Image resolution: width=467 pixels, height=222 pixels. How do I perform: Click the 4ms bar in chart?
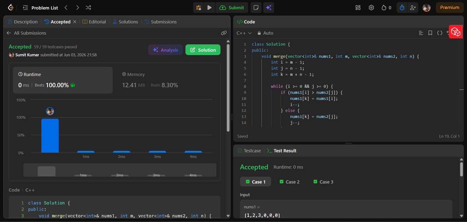[x=193, y=152]
